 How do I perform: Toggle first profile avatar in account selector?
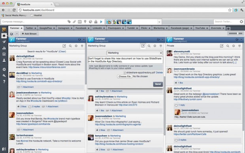pos(109,22)
